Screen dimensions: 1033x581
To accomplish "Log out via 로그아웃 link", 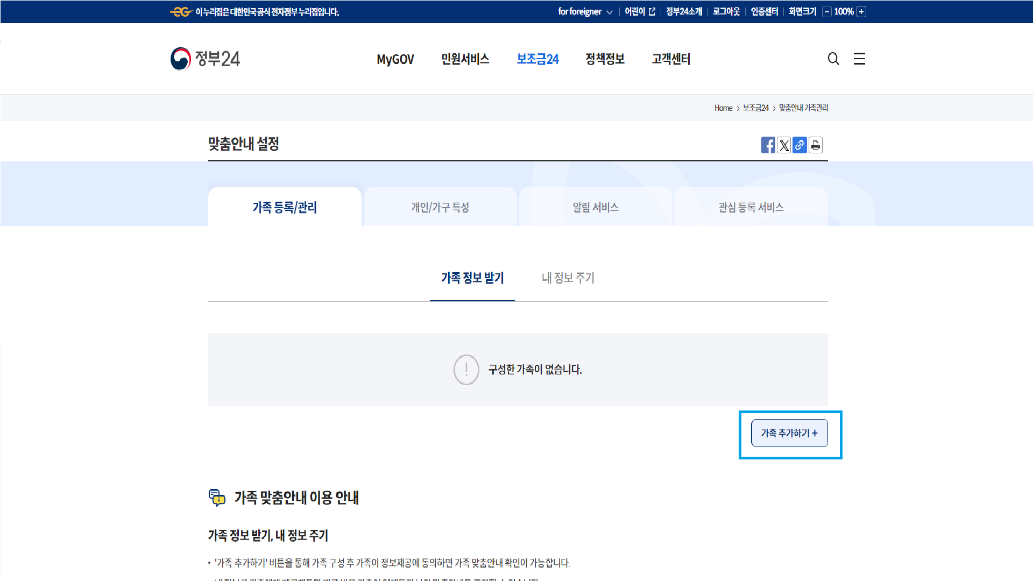I will pos(725,11).
